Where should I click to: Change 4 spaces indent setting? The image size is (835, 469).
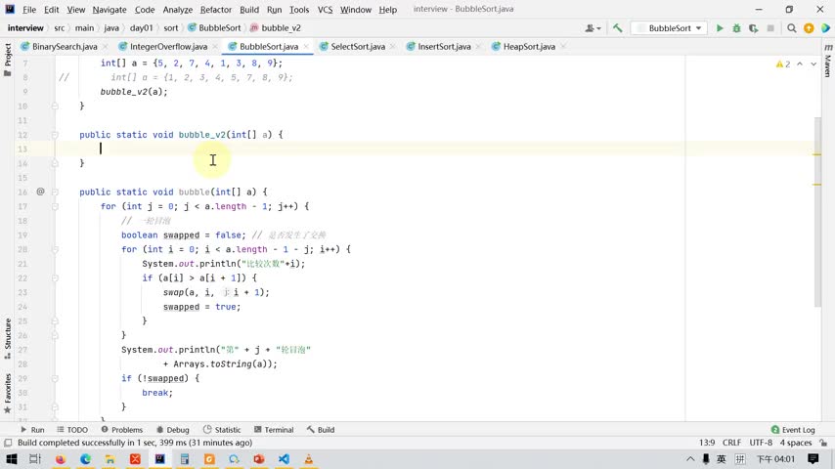coord(796,443)
